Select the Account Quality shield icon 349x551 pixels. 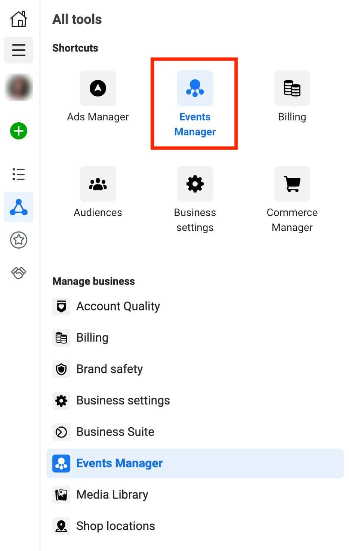coord(61,306)
